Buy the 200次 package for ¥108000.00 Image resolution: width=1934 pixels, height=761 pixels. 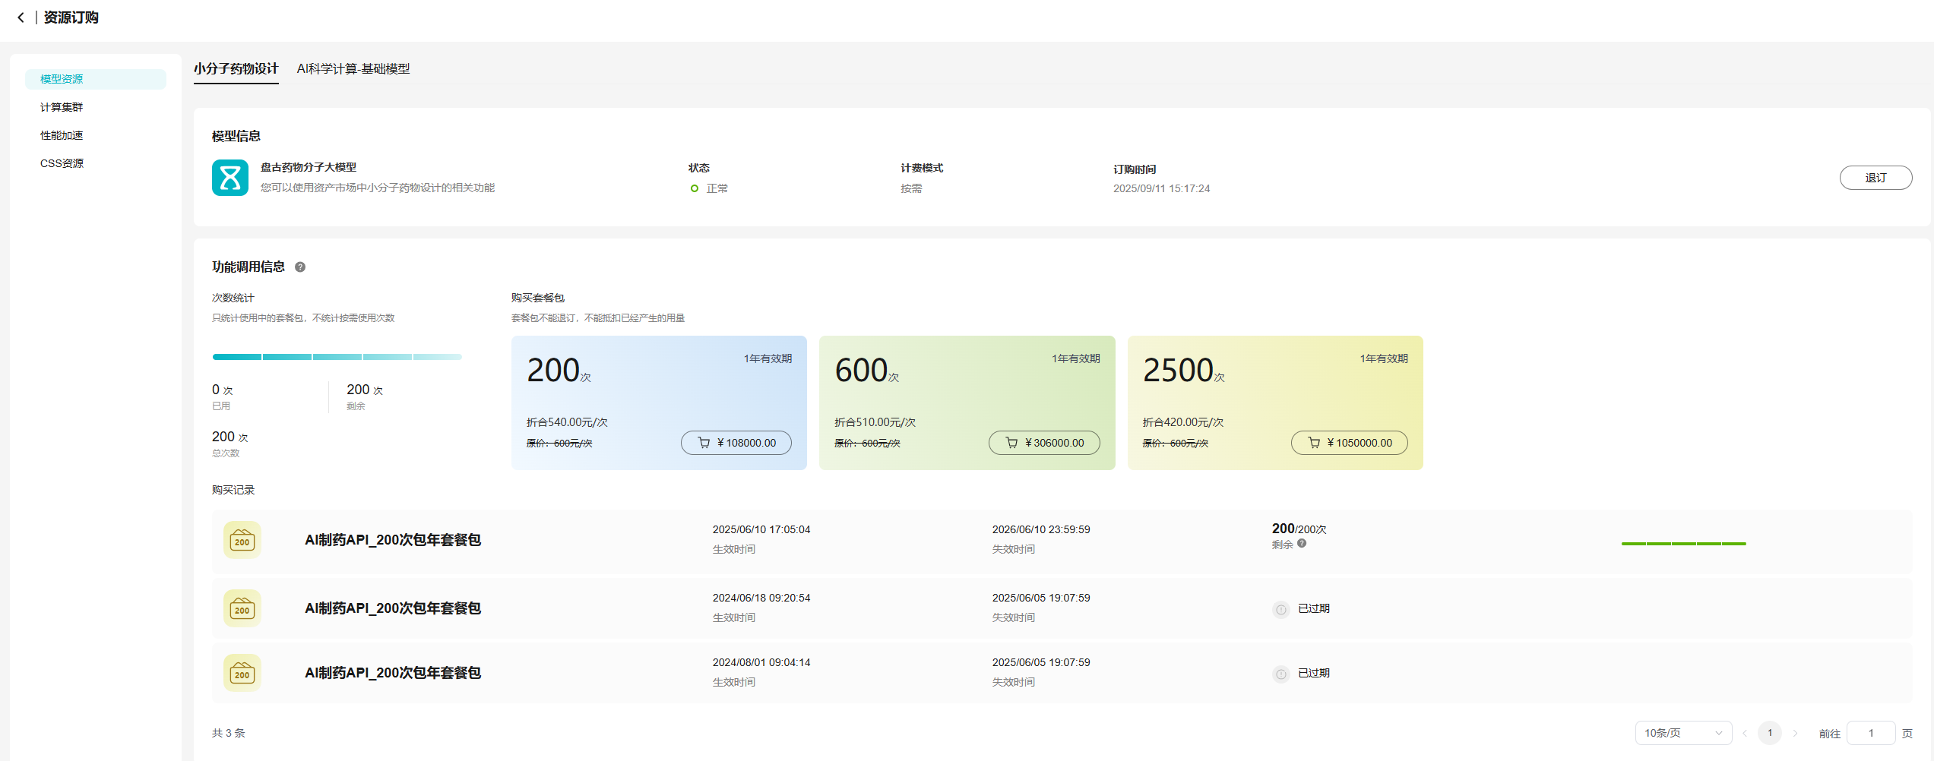(736, 443)
